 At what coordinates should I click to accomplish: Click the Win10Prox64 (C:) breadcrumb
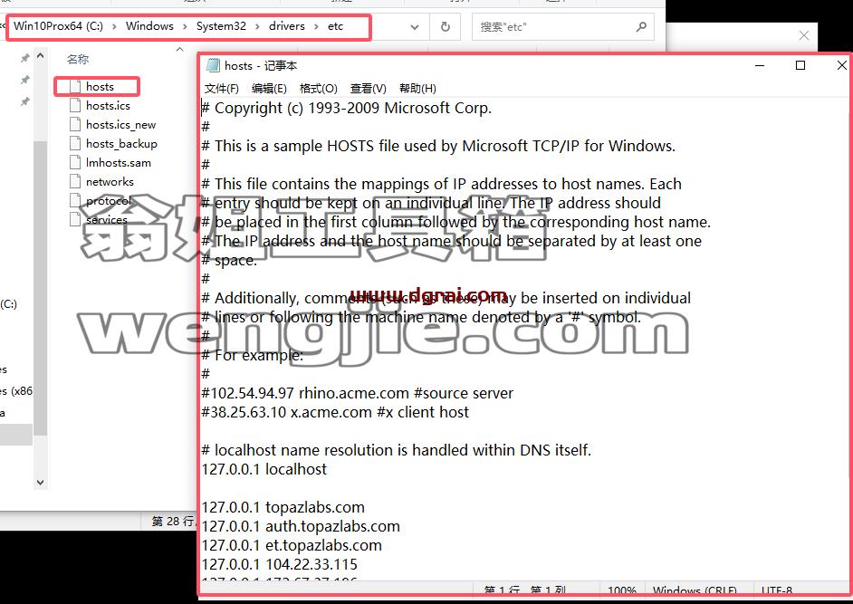click(58, 26)
